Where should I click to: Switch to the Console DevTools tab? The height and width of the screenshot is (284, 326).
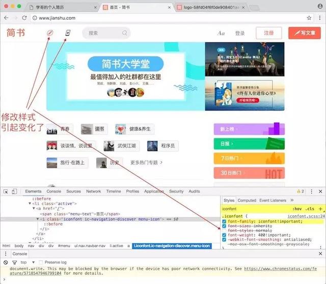point(54,191)
